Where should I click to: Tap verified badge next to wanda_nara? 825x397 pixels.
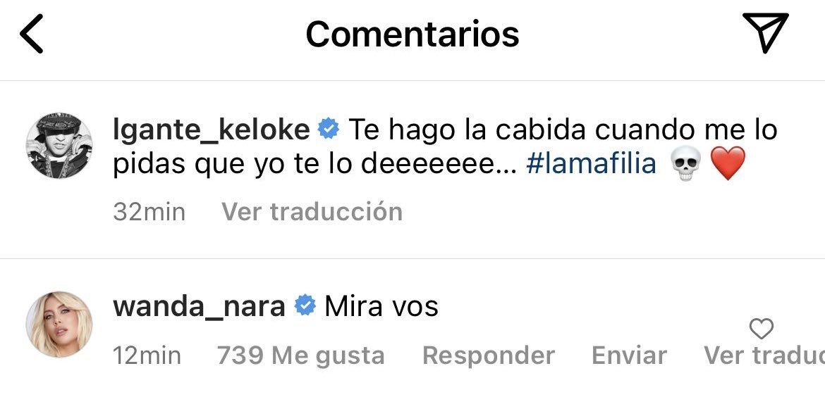(305, 305)
